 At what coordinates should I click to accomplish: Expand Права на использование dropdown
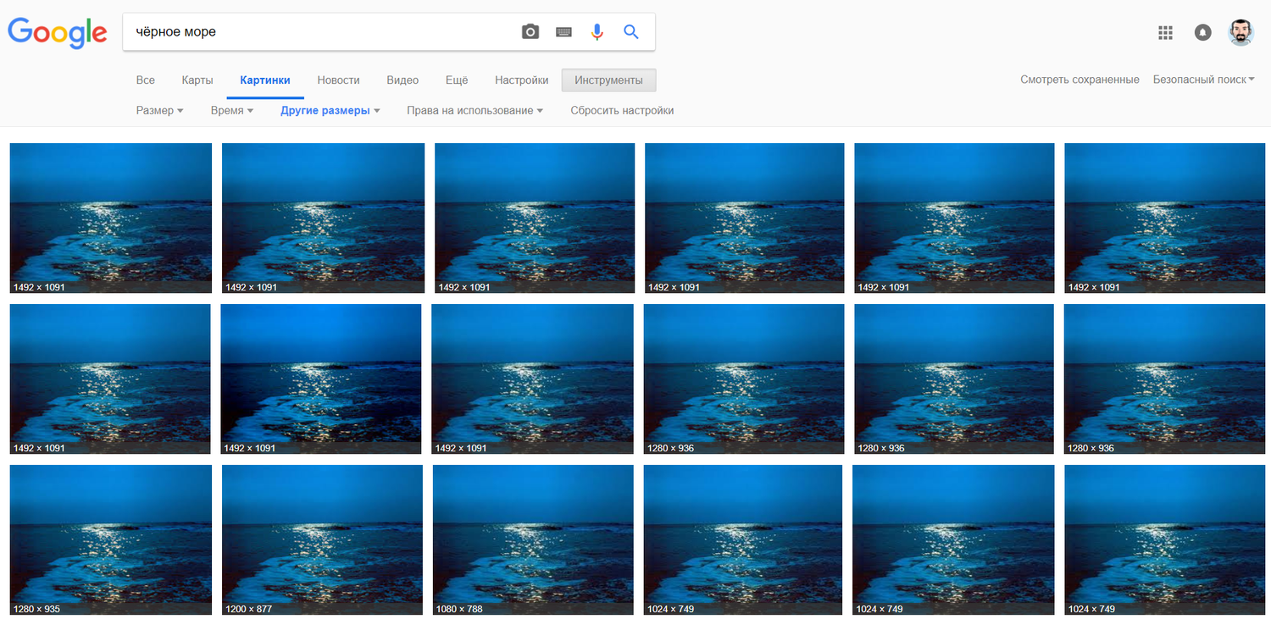click(475, 111)
